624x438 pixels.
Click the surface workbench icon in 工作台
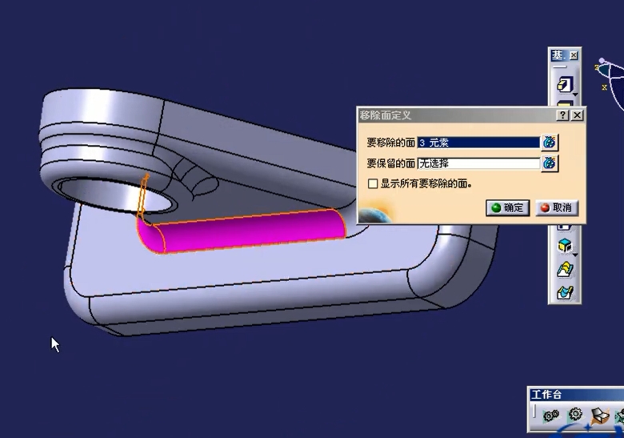600,416
